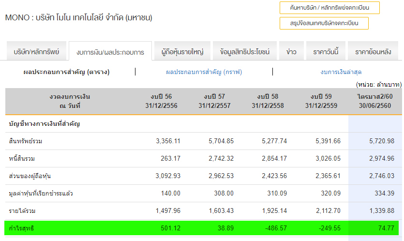Click total revenue value 1,603.43
This screenshot has width=404, height=241.
point(221,211)
